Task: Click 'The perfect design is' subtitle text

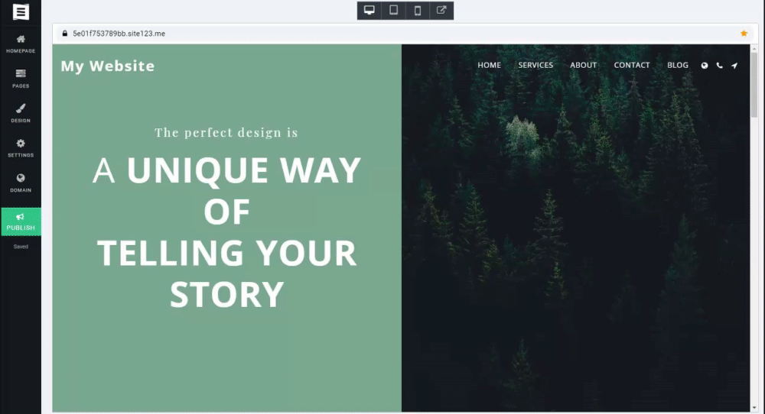Action: click(x=226, y=132)
